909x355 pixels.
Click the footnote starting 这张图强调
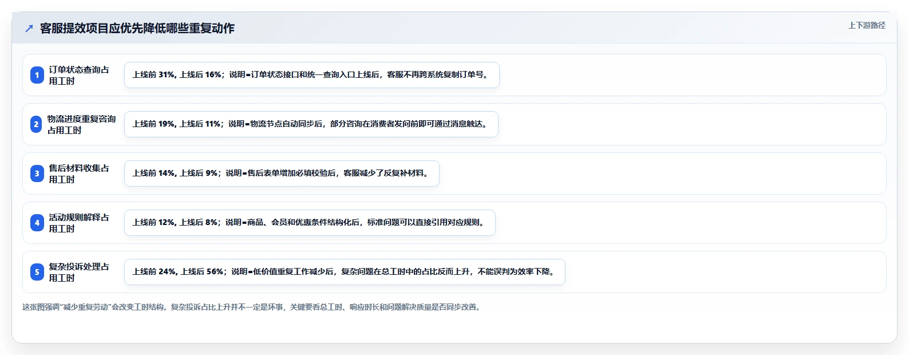252,307
